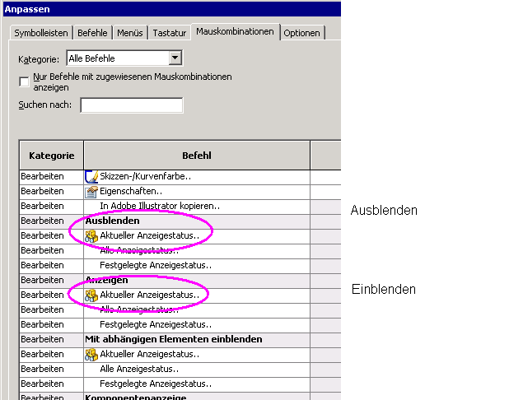Screen dimensions: 523x400
Task: Switch to the Symbolleisten tab
Action: tap(41, 33)
